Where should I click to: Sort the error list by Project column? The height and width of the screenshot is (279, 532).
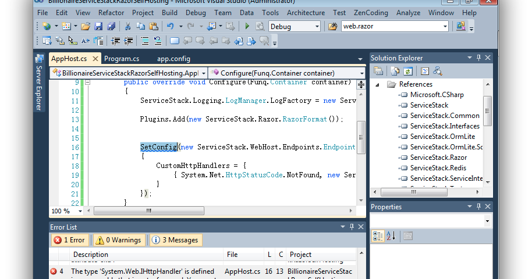coord(321,255)
